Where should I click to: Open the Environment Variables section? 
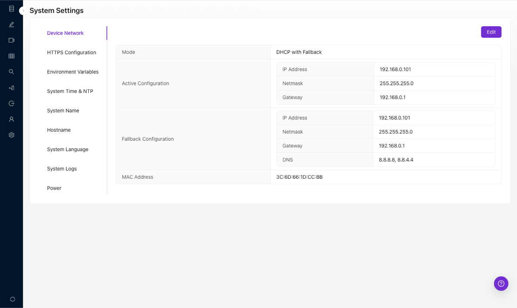point(73,72)
